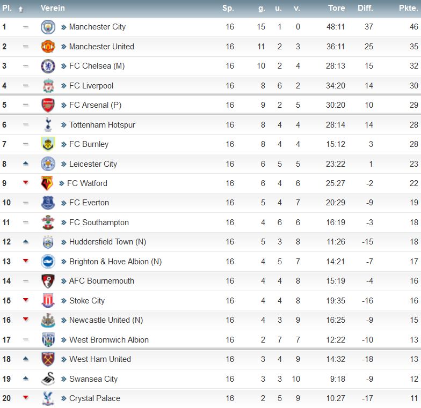Open the Stoke City team link
The width and height of the screenshot is (421, 408).
[87, 300]
